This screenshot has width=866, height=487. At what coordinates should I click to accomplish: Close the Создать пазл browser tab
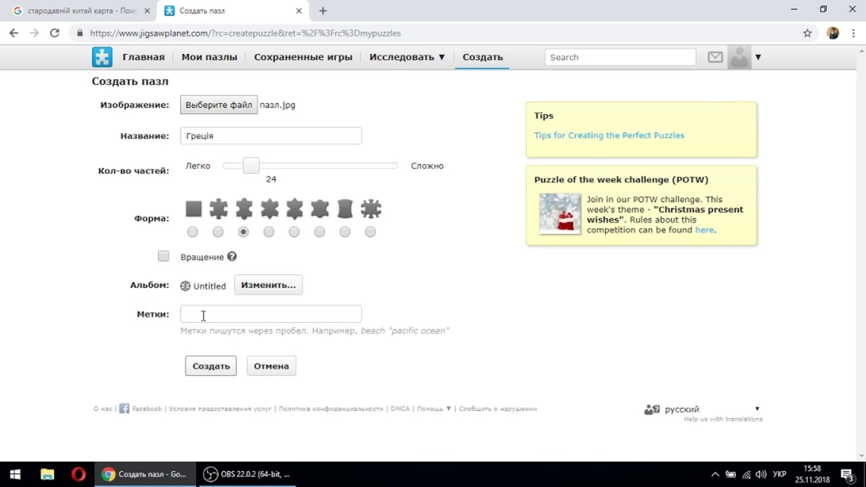[x=299, y=11]
